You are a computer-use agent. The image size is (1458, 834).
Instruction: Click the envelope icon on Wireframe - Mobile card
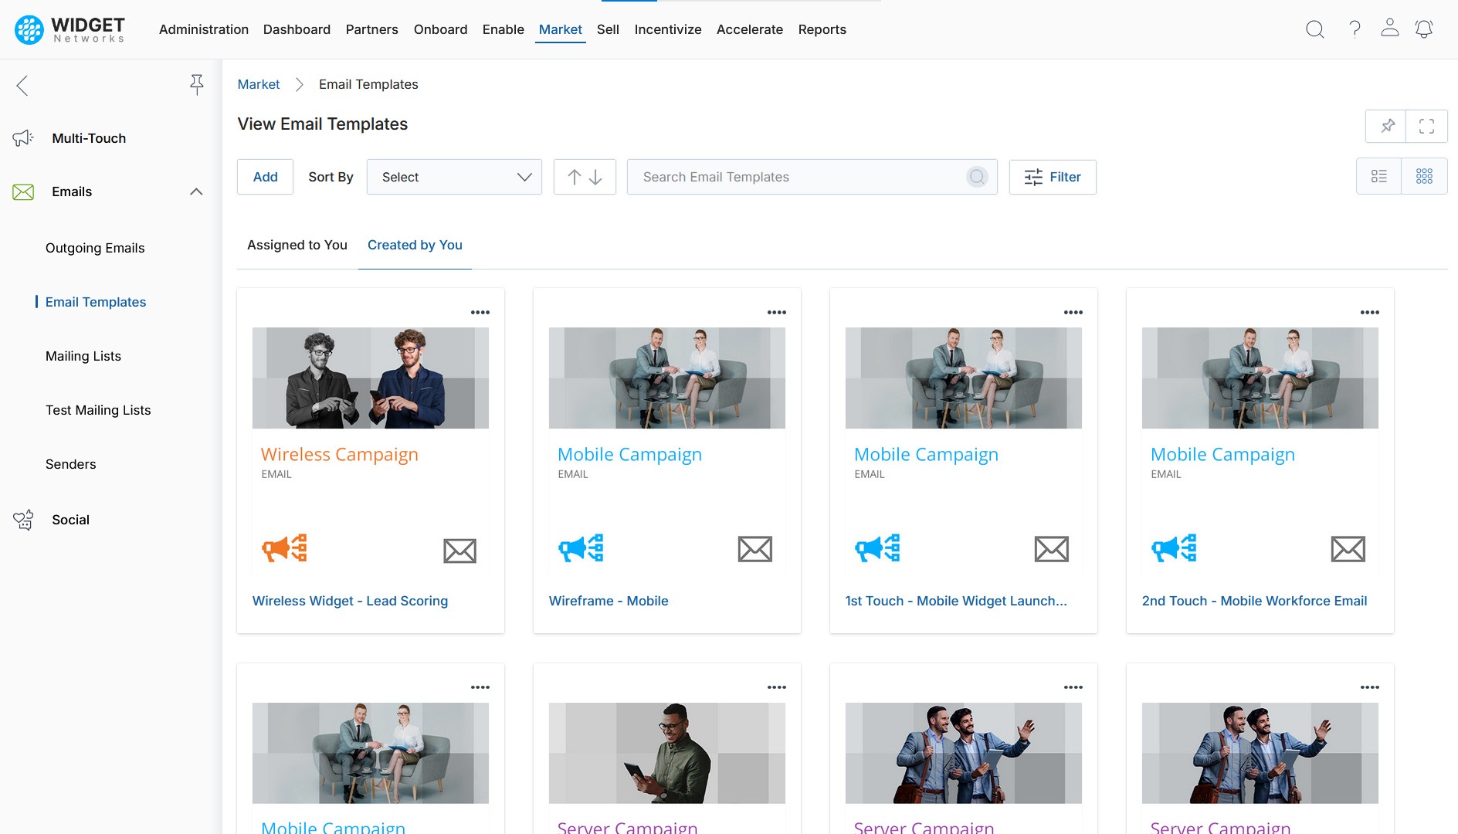coord(754,549)
